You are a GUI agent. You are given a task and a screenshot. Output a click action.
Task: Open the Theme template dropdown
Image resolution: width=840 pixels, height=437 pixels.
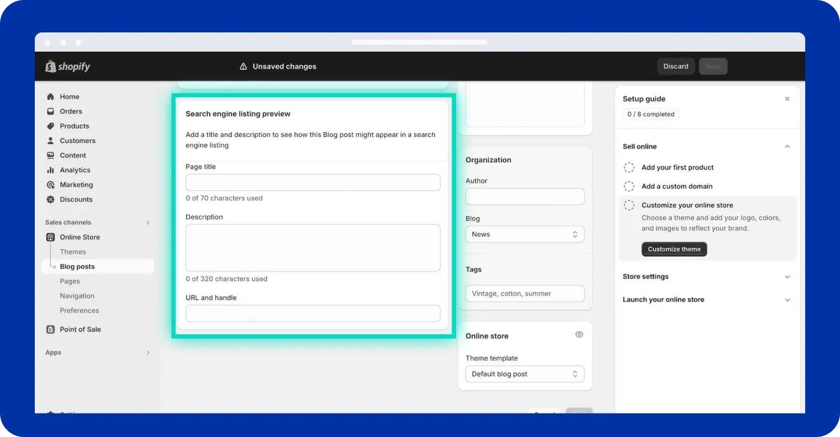(x=524, y=374)
